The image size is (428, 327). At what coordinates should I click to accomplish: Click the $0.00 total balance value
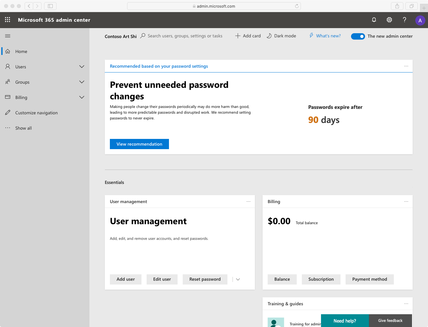point(279,221)
